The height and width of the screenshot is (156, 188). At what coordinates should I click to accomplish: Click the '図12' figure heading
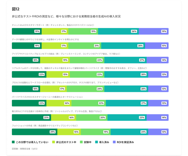tap(16, 9)
